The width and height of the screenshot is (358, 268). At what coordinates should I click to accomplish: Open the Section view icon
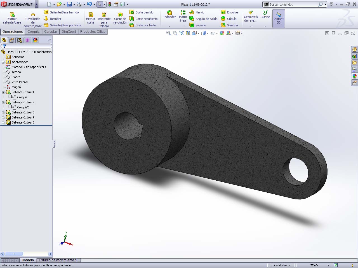[188, 33]
